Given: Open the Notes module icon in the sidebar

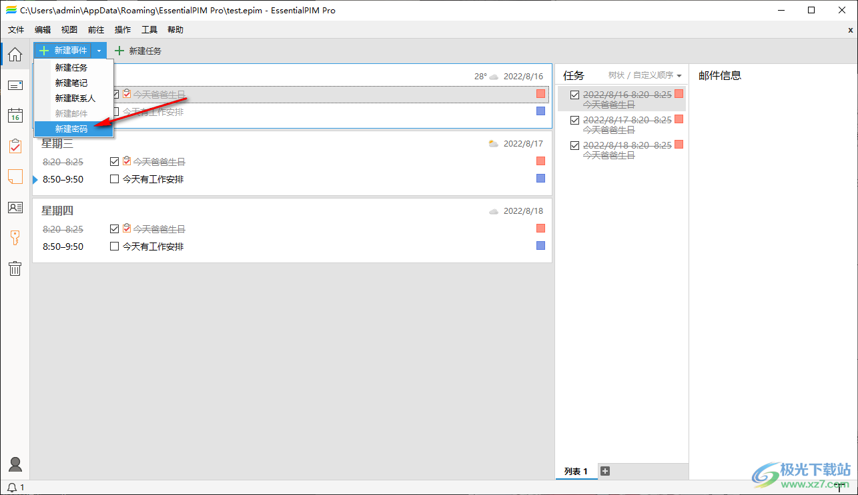Looking at the screenshot, I should [x=15, y=177].
